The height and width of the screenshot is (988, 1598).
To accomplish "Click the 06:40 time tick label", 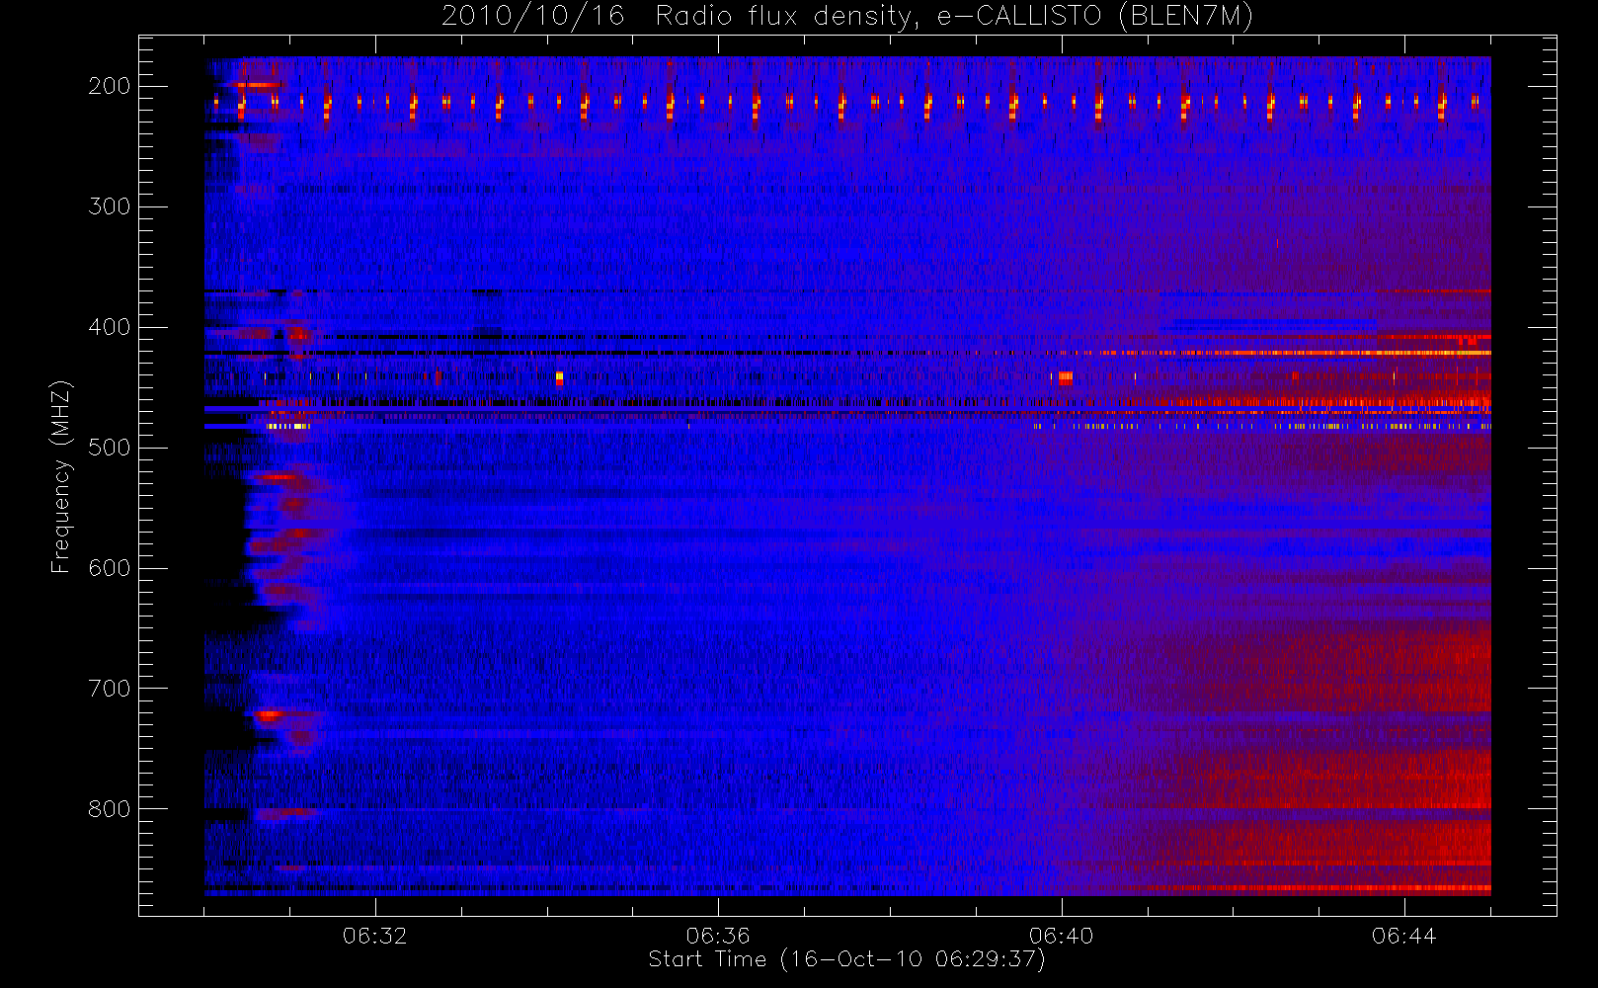I will 1062,936.
